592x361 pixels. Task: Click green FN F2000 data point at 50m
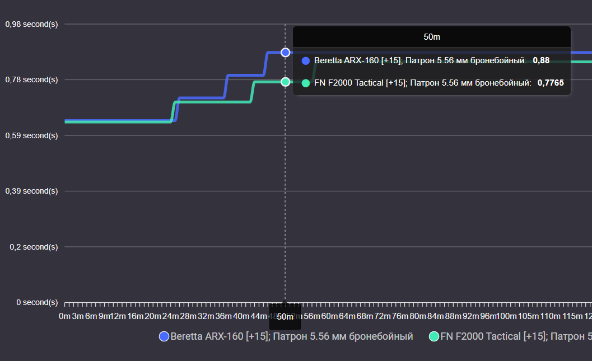click(286, 82)
